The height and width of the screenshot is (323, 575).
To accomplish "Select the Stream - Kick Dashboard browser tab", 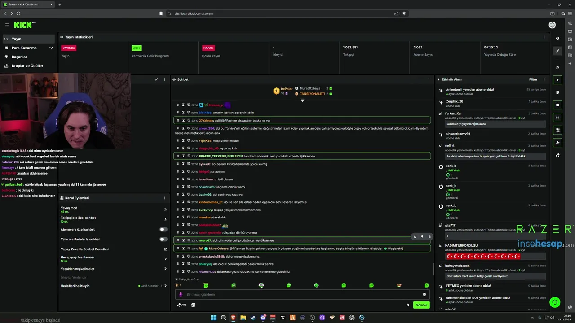I will tap(28, 4).
